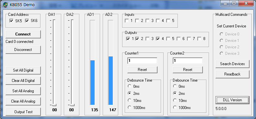Select 10ms debounce for Counter1

[x=130, y=100]
